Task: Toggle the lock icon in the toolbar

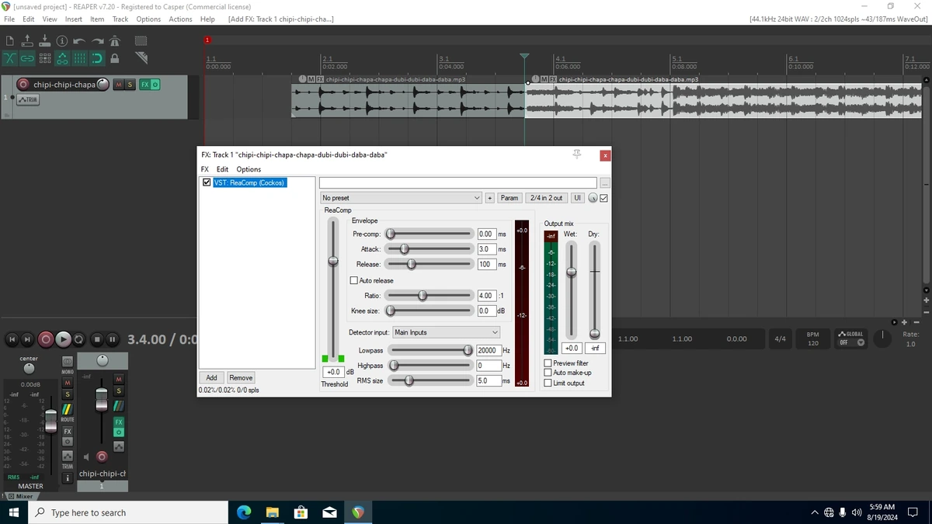Action: [115, 58]
